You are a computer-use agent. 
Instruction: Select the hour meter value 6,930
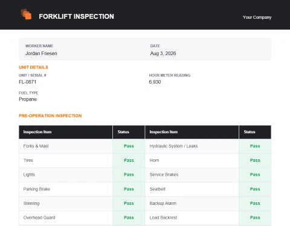[x=155, y=82]
